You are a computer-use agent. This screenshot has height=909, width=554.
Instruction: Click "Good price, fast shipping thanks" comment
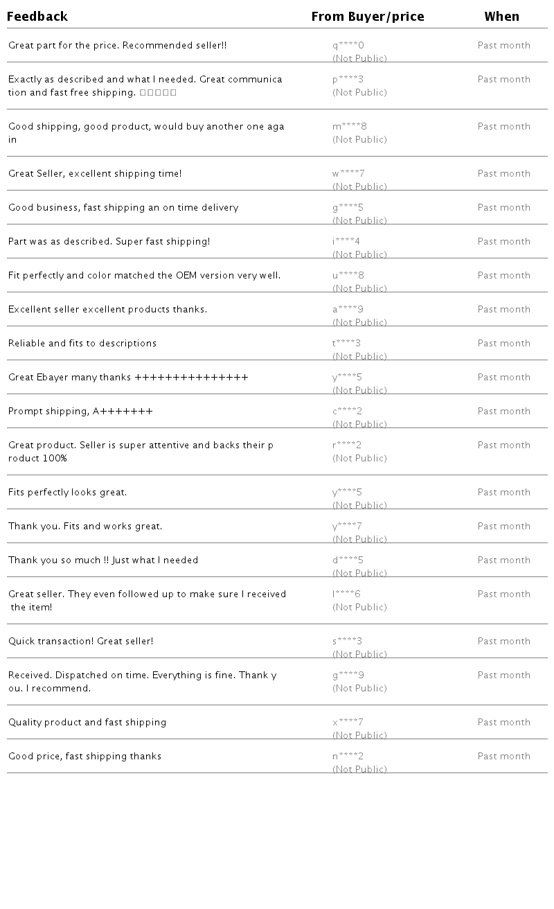(84, 757)
